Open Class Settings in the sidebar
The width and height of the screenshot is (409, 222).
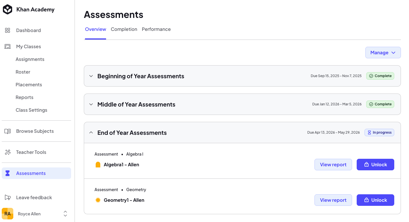(x=32, y=110)
